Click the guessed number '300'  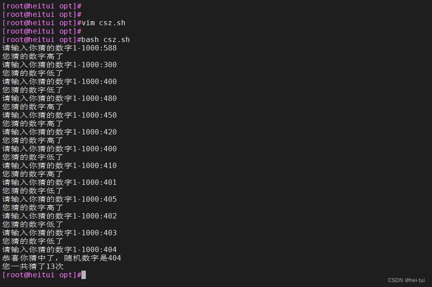(x=110, y=65)
